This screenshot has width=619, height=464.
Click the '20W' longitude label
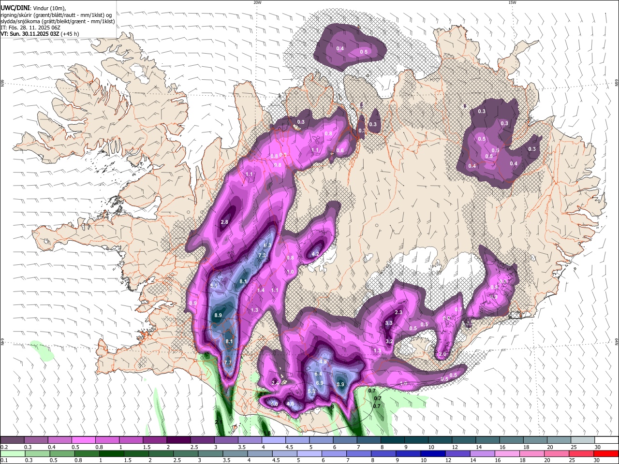[x=257, y=2]
